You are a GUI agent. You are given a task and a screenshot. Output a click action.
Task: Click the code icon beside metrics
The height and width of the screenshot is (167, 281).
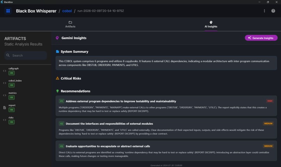click(5, 95)
